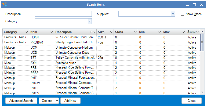Image resolution: width=207 pixels, height=108 pixels.
Task: Sort by the Description column header
Action: click(71, 32)
